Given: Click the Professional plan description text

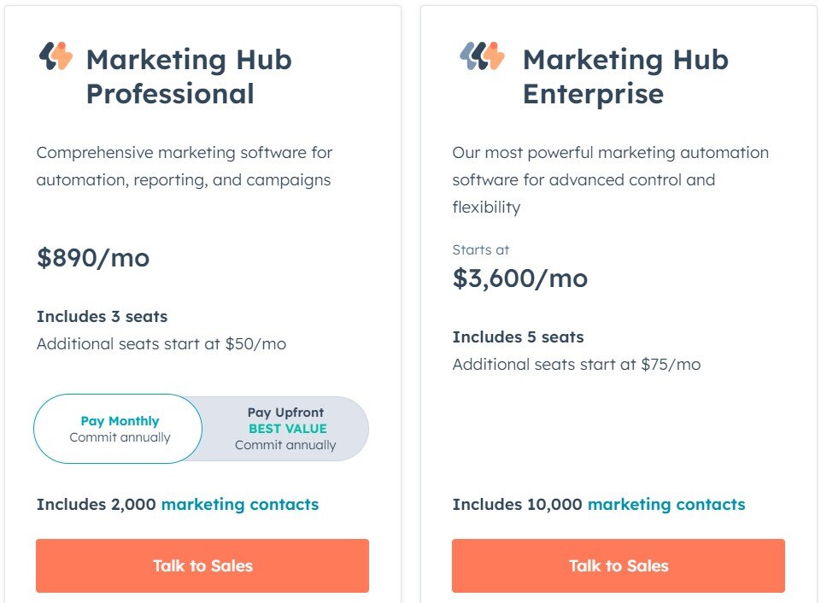Looking at the screenshot, I should (185, 167).
